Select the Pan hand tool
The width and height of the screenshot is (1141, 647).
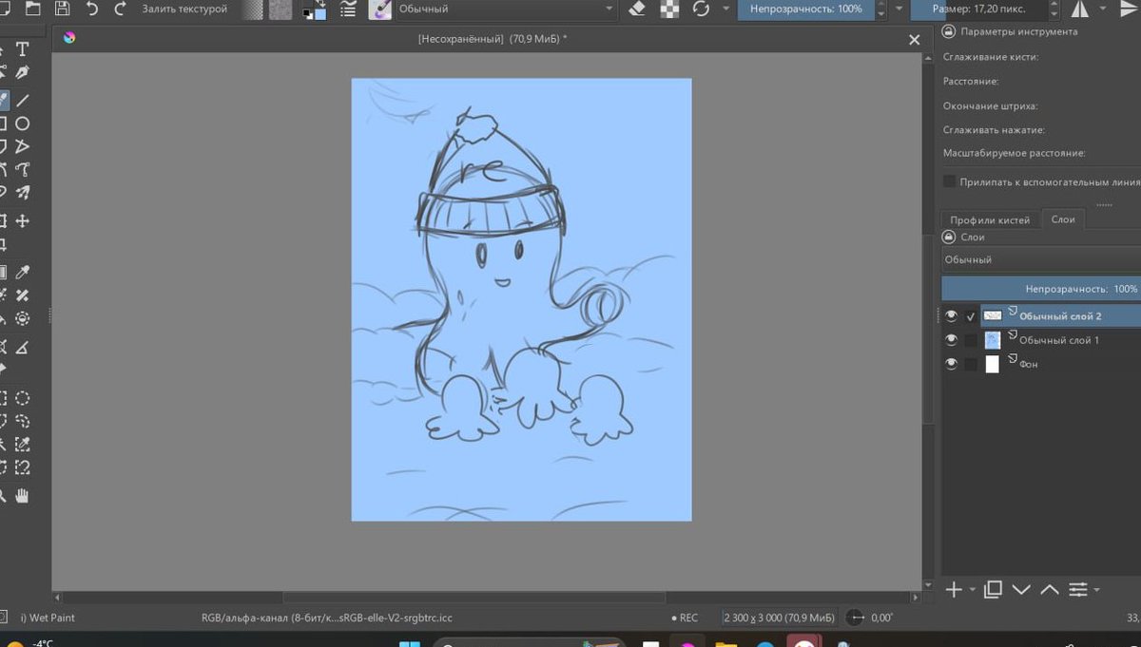coord(22,495)
